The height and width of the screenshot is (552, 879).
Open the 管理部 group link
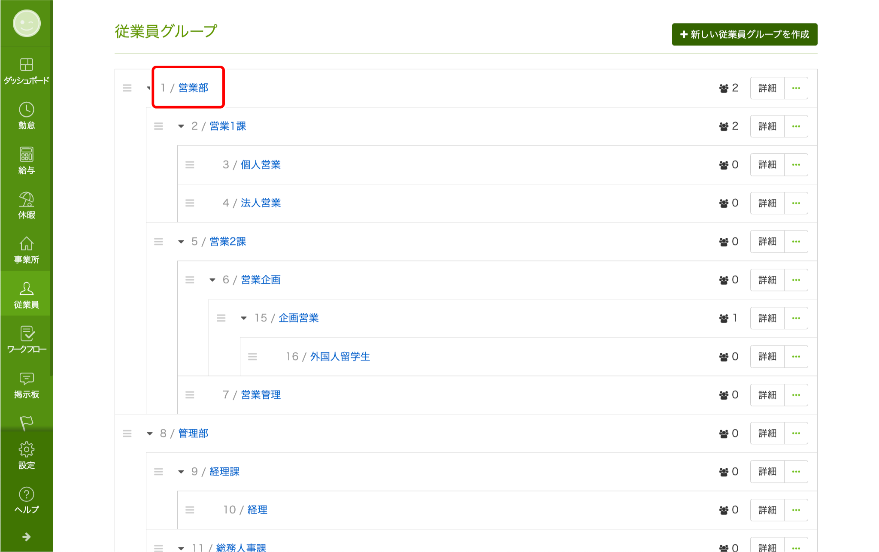[193, 434]
